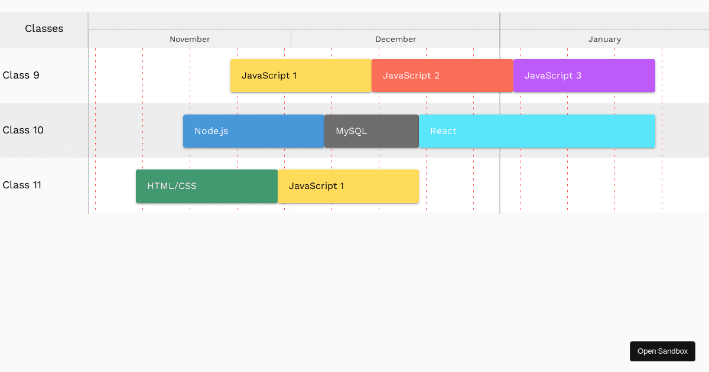709x372 pixels.
Task: Select the purple JavaScript 3 bar
Action: point(584,76)
